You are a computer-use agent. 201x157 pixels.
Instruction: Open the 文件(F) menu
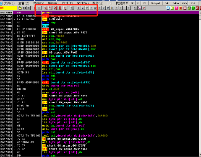pos(9,3)
